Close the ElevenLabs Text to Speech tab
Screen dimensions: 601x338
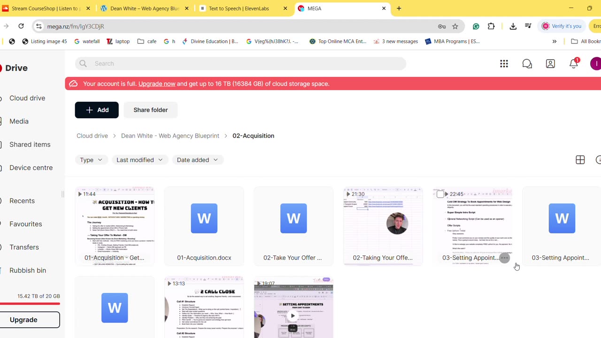point(285,8)
